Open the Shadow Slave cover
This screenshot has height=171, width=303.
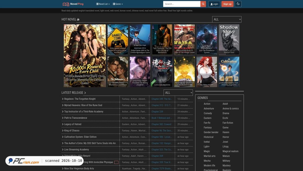(229, 40)
